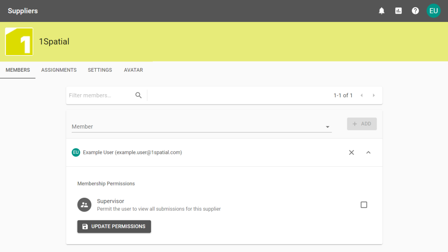The image size is (448, 252).
Task: Go to previous page of members
Action: pyautogui.click(x=362, y=96)
